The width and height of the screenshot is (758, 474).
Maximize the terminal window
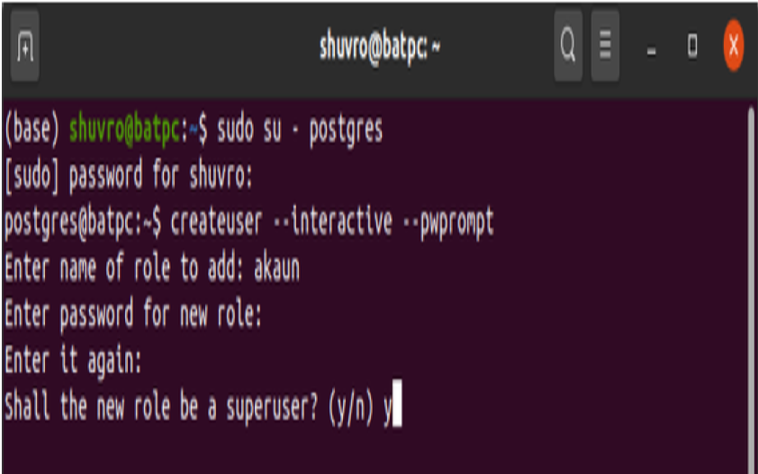click(692, 46)
